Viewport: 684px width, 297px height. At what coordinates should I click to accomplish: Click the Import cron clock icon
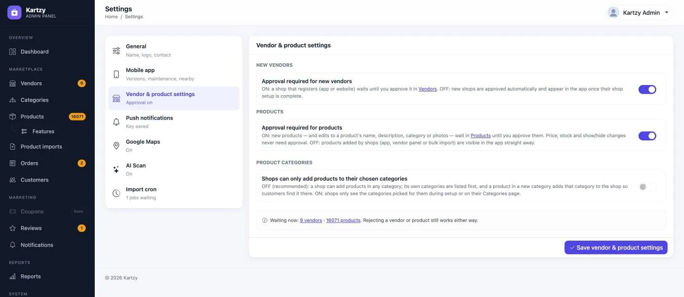click(x=116, y=194)
